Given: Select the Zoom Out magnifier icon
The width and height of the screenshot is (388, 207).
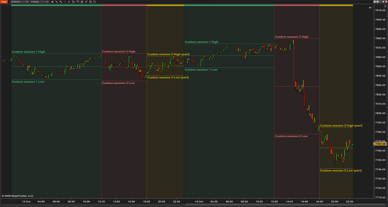Looking at the screenshot, I should pos(65,2).
